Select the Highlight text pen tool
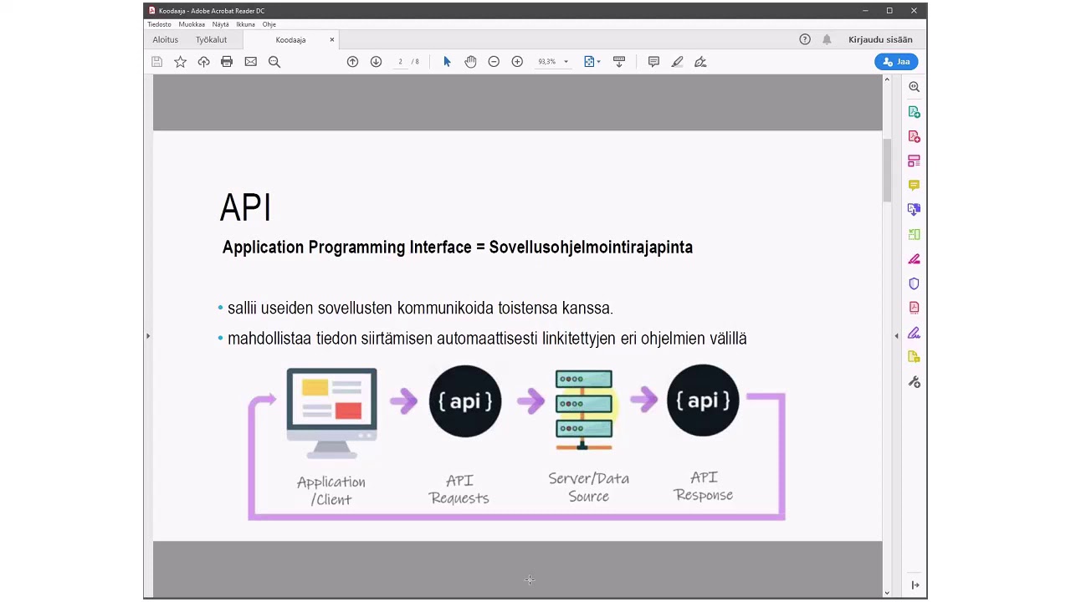Viewport: 1071px width, 602px height. 677,62
